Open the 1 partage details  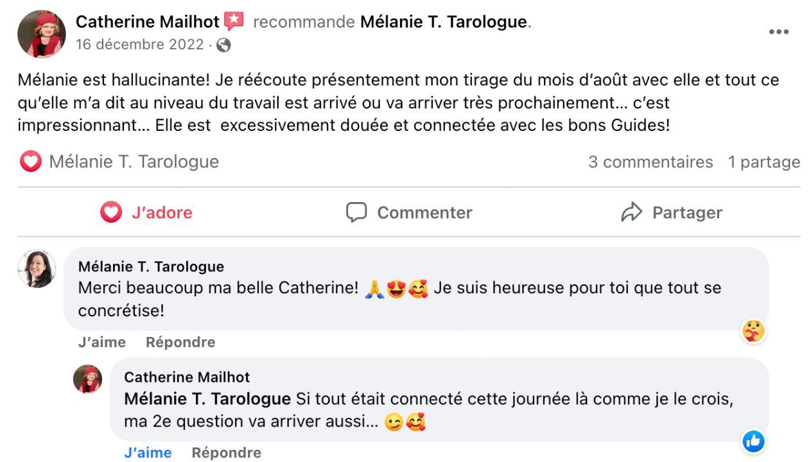[x=763, y=162]
